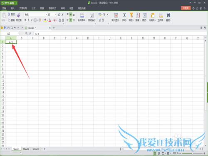Click the Undo arrow

(x=15, y=28)
